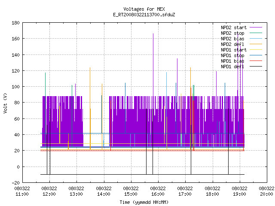The height and width of the screenshot is (206, 275).
Task: Click the purple NPD2 start legend line
Action: pos(256,27)
